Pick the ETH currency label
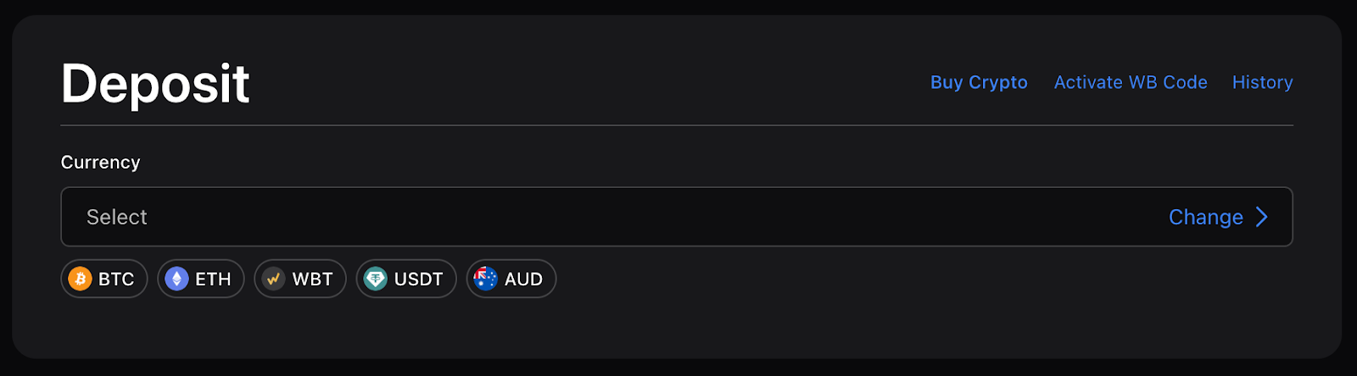Viewport: 1357px width, 376px height. coord(213,279)
